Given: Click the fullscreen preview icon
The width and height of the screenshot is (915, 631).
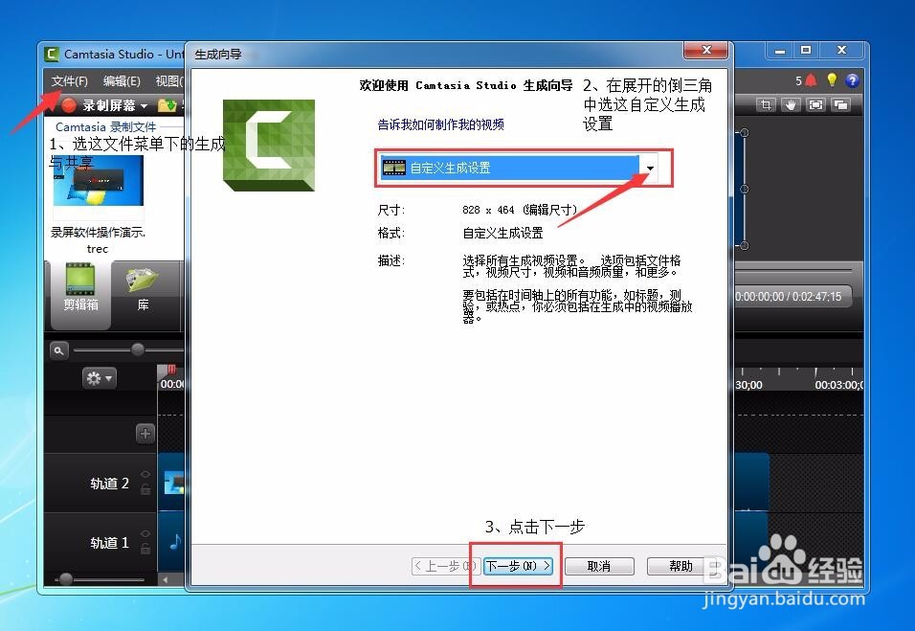Looking at the screenshot, I should 815,104.
